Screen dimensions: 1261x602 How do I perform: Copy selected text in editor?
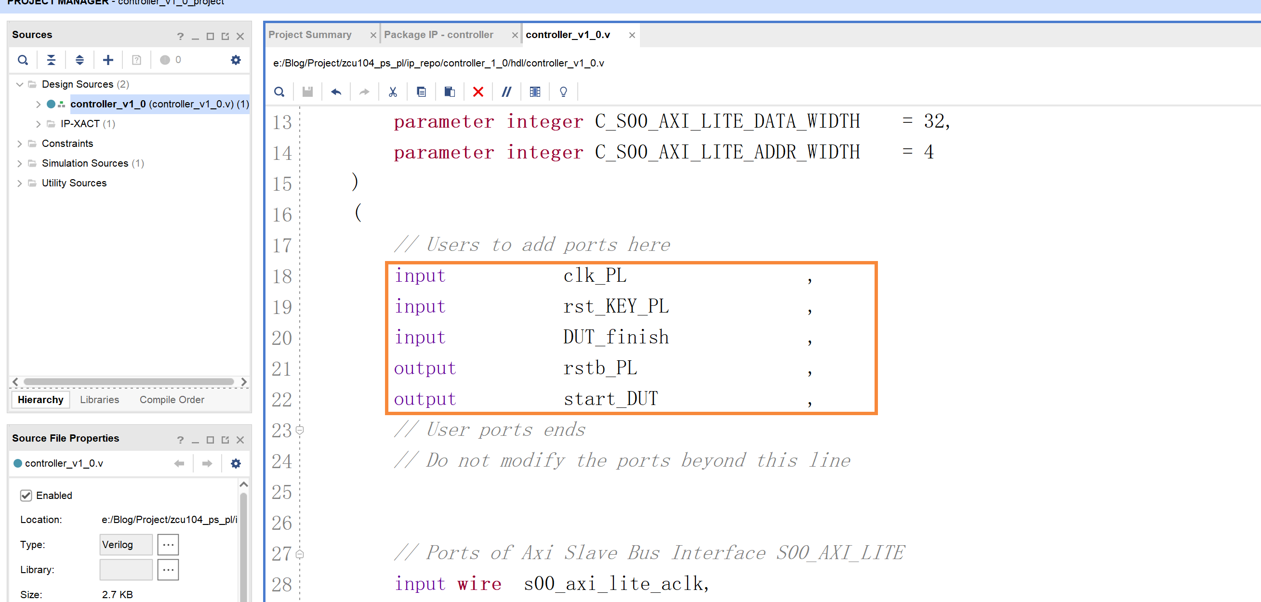pyautogui.click(x=421, y=92)
